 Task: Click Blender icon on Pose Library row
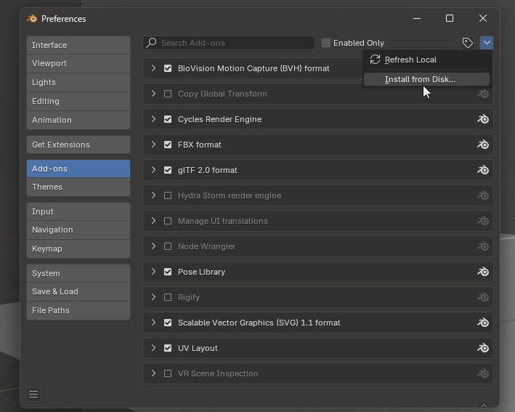[x=483, y=272]
